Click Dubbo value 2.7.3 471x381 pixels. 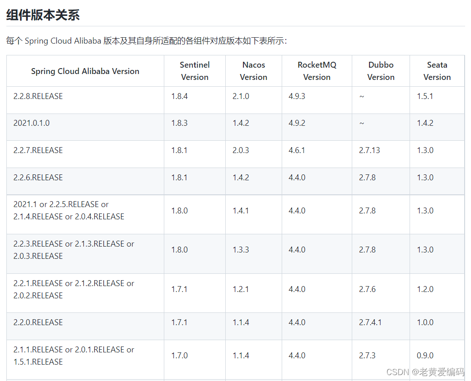tap(367, 356)
